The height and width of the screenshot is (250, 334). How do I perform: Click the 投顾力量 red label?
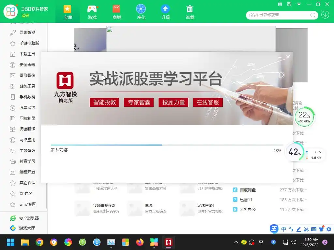pyautogui.click(x=174, y=102)
